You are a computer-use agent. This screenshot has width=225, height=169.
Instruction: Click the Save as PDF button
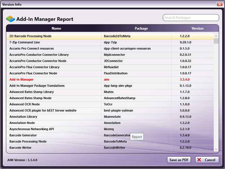(x=179, y=160)
